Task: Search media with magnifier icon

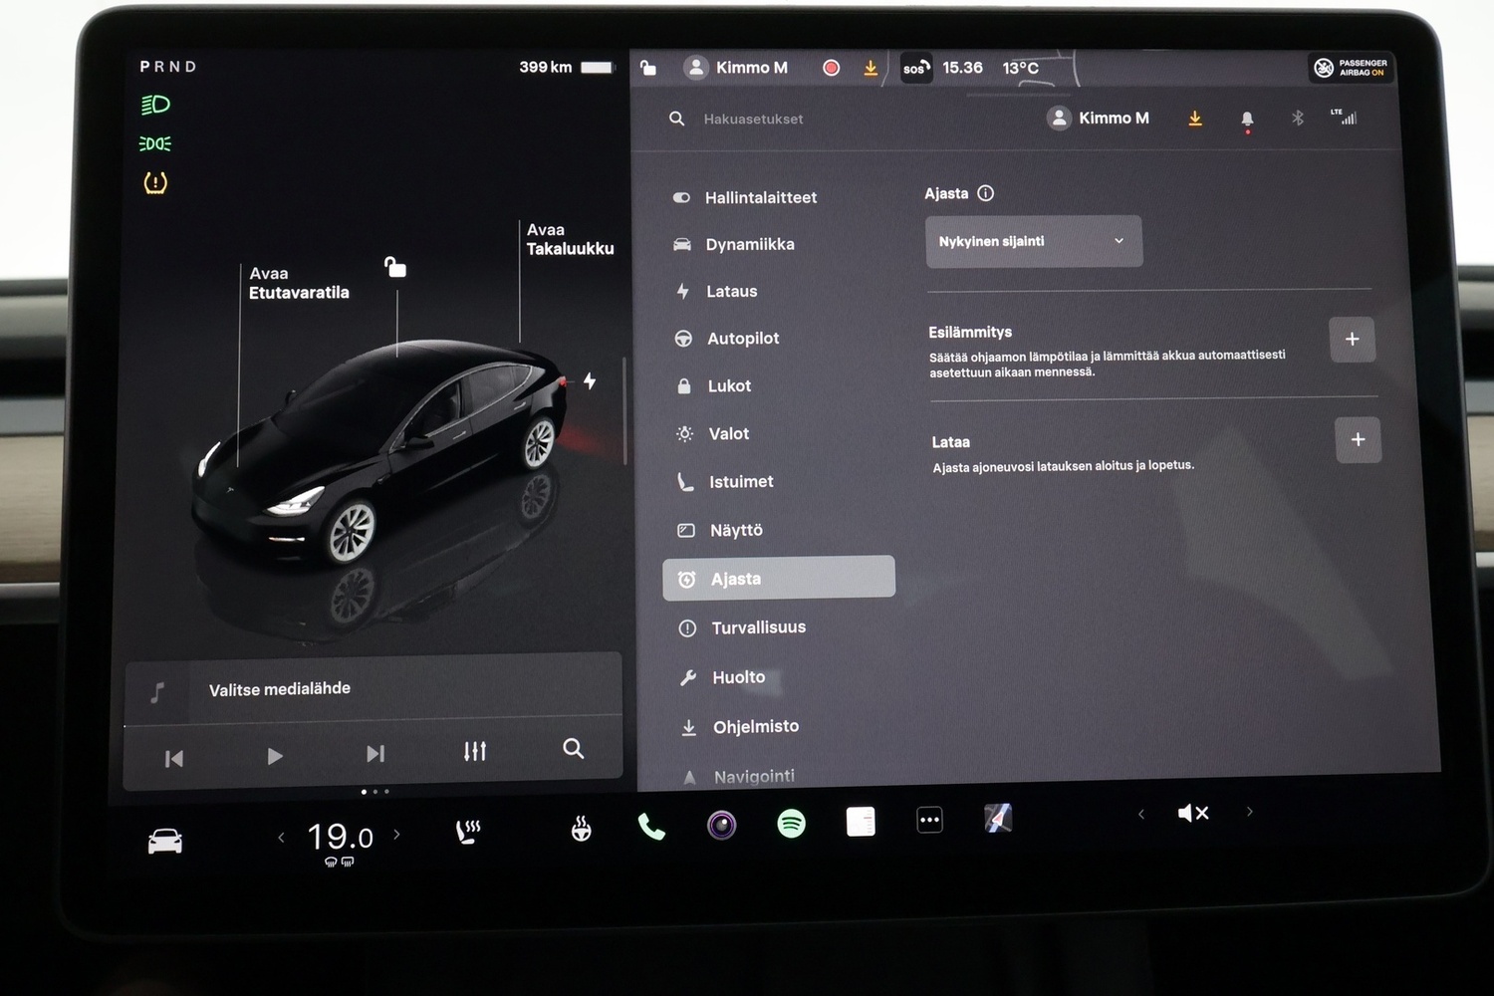Action: [x=574, y=748]
